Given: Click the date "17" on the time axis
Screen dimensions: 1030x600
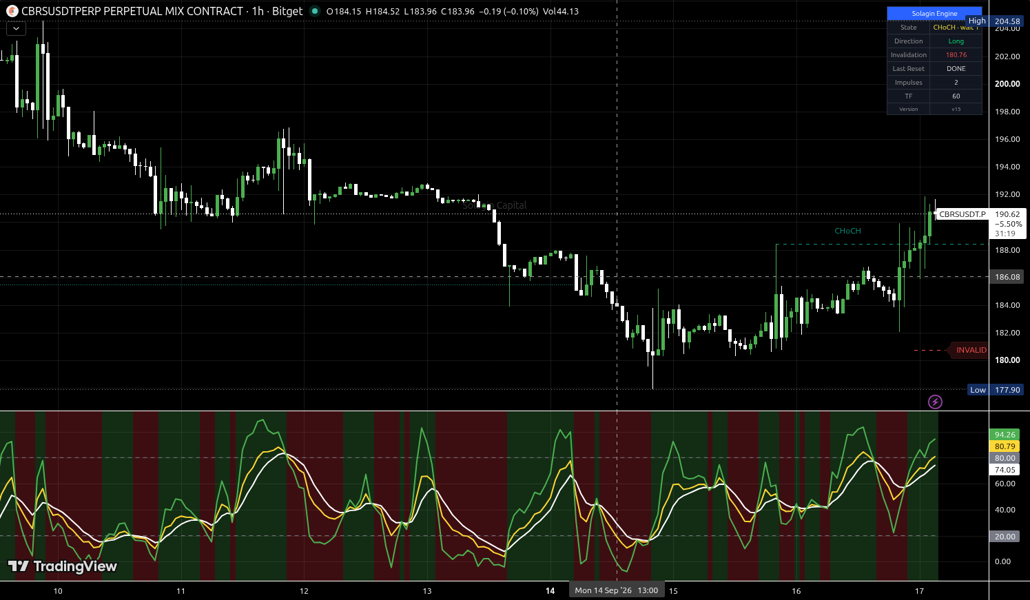Looking at the screenshot, I should click(x=919, y=591).
